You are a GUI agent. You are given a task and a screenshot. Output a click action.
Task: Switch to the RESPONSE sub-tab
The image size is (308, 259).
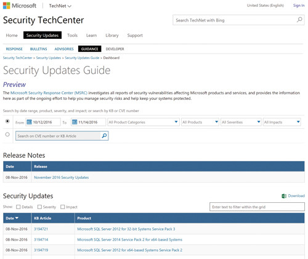pos(14,49)
